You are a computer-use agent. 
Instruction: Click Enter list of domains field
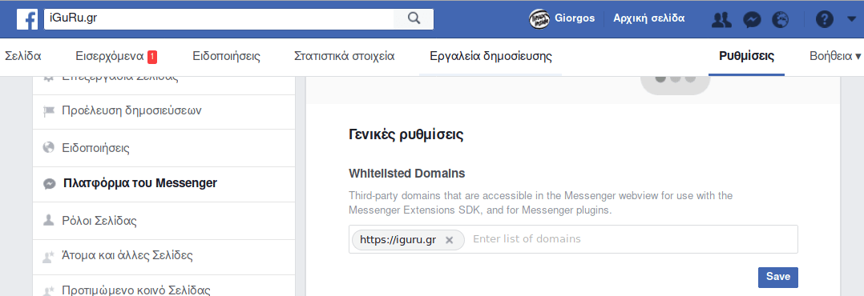[x=631, y=239]
